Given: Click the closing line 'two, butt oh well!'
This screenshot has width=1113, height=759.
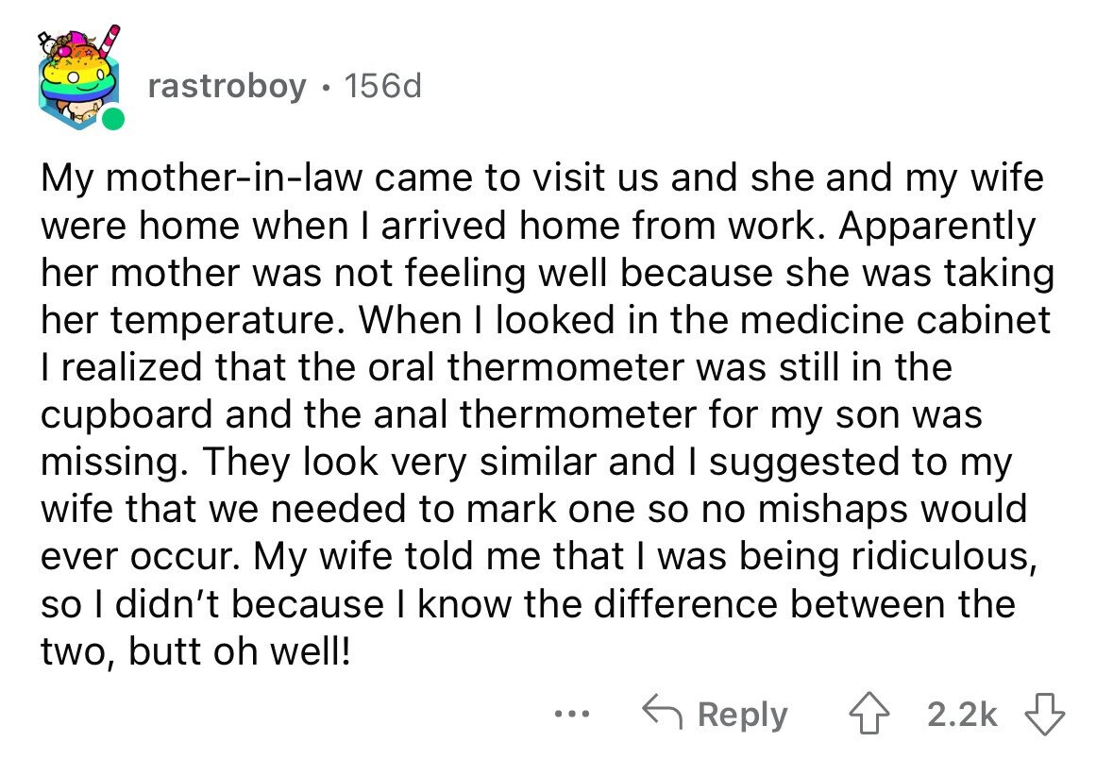Looking at the screenshot, I should [x=196, y=651].
